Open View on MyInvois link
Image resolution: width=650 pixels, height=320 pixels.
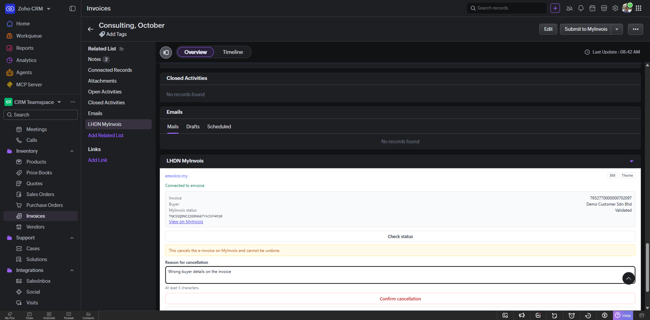186,222
